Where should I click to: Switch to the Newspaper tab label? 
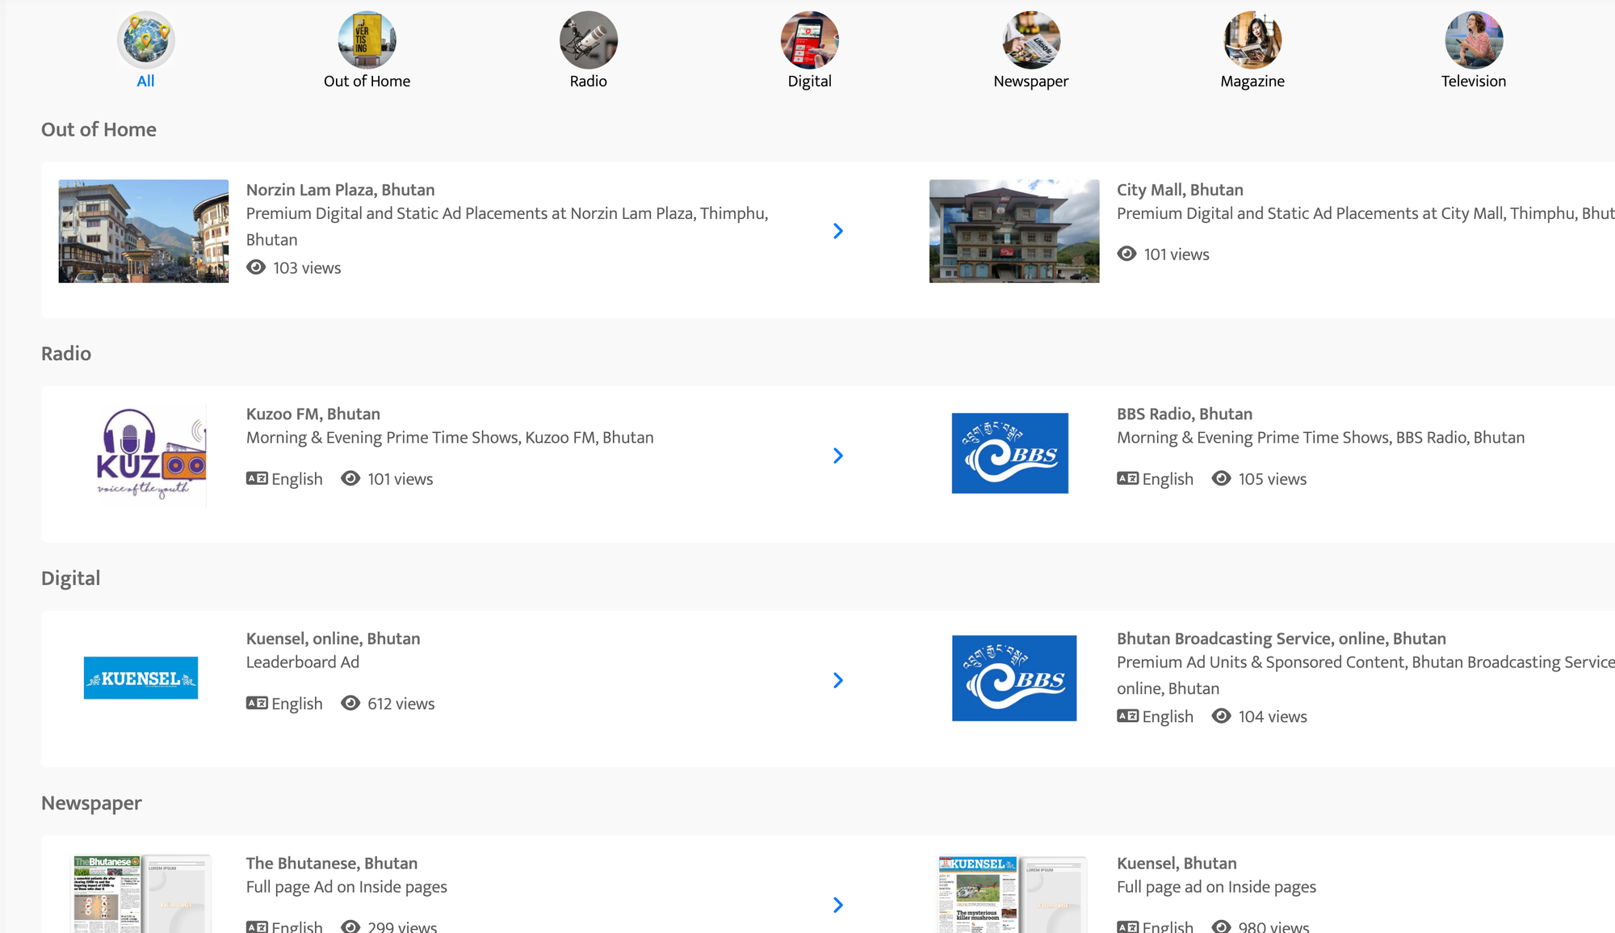(x=1031, y=81)
